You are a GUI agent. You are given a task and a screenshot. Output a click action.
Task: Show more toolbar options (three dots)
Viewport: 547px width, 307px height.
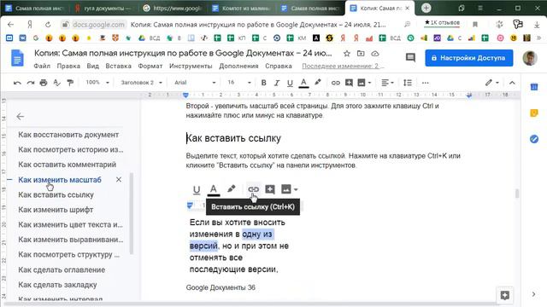click(x=426, y=83)
